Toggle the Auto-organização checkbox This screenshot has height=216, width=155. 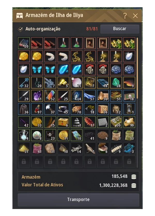(20, 29)
